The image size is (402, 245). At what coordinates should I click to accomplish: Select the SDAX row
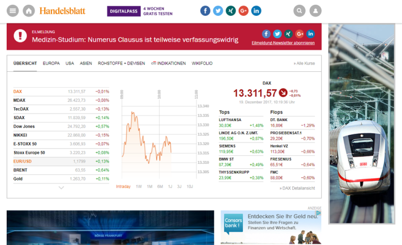tap(61, 118)
